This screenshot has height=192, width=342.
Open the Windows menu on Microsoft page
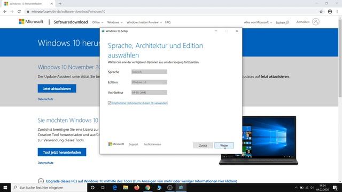tap(115, 22)
